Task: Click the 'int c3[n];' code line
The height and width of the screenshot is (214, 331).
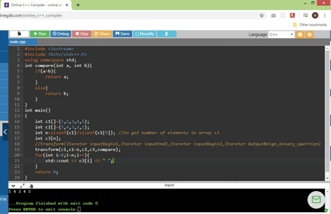Action: (48, 138)
